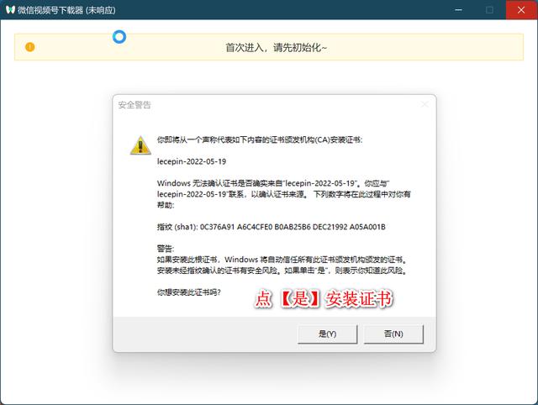The height and width of the screenshot is (405, 538).
Task: Click the red 点【是】安装证书 annotation
Action: pos(324,298)
